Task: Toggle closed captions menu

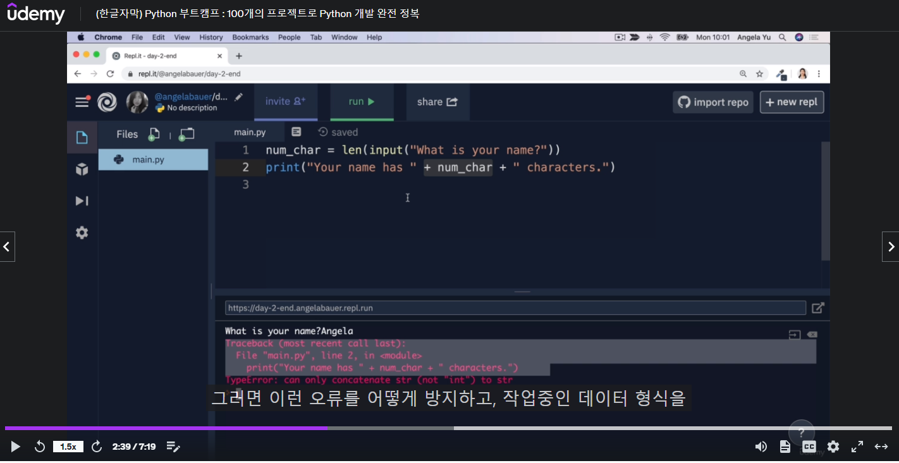Action: pos(809,447)
